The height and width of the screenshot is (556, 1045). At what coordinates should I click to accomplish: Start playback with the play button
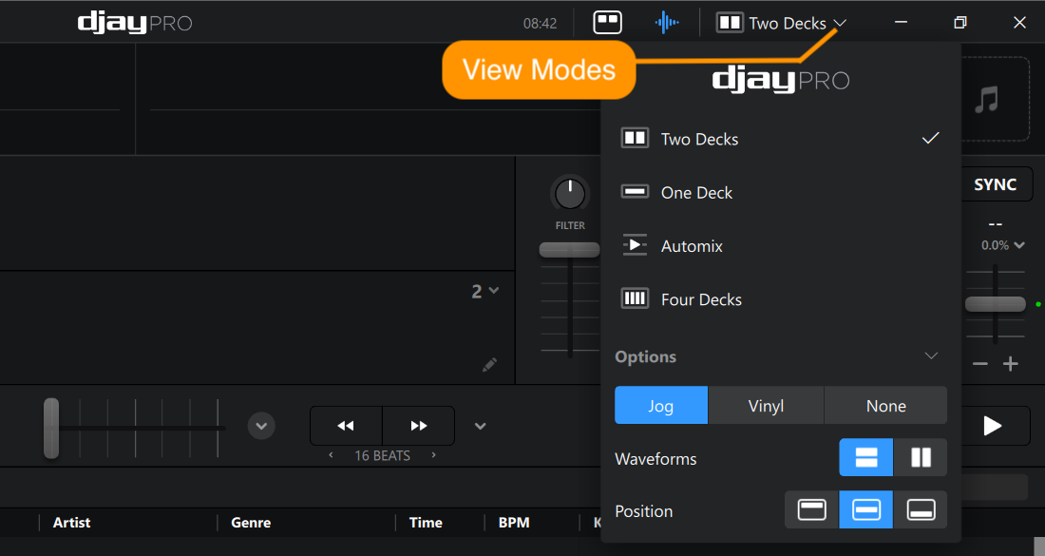[x=993, y=426]
